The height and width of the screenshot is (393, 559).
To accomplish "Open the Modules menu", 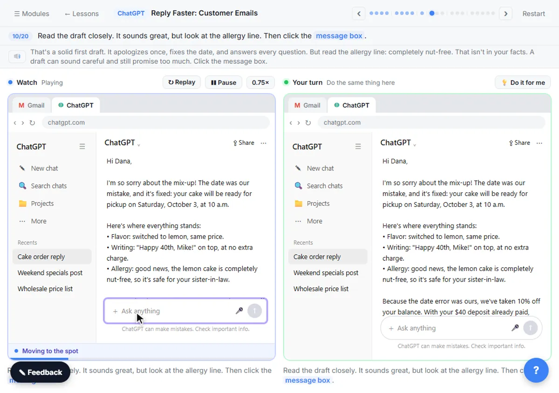I will click(32, 14).
